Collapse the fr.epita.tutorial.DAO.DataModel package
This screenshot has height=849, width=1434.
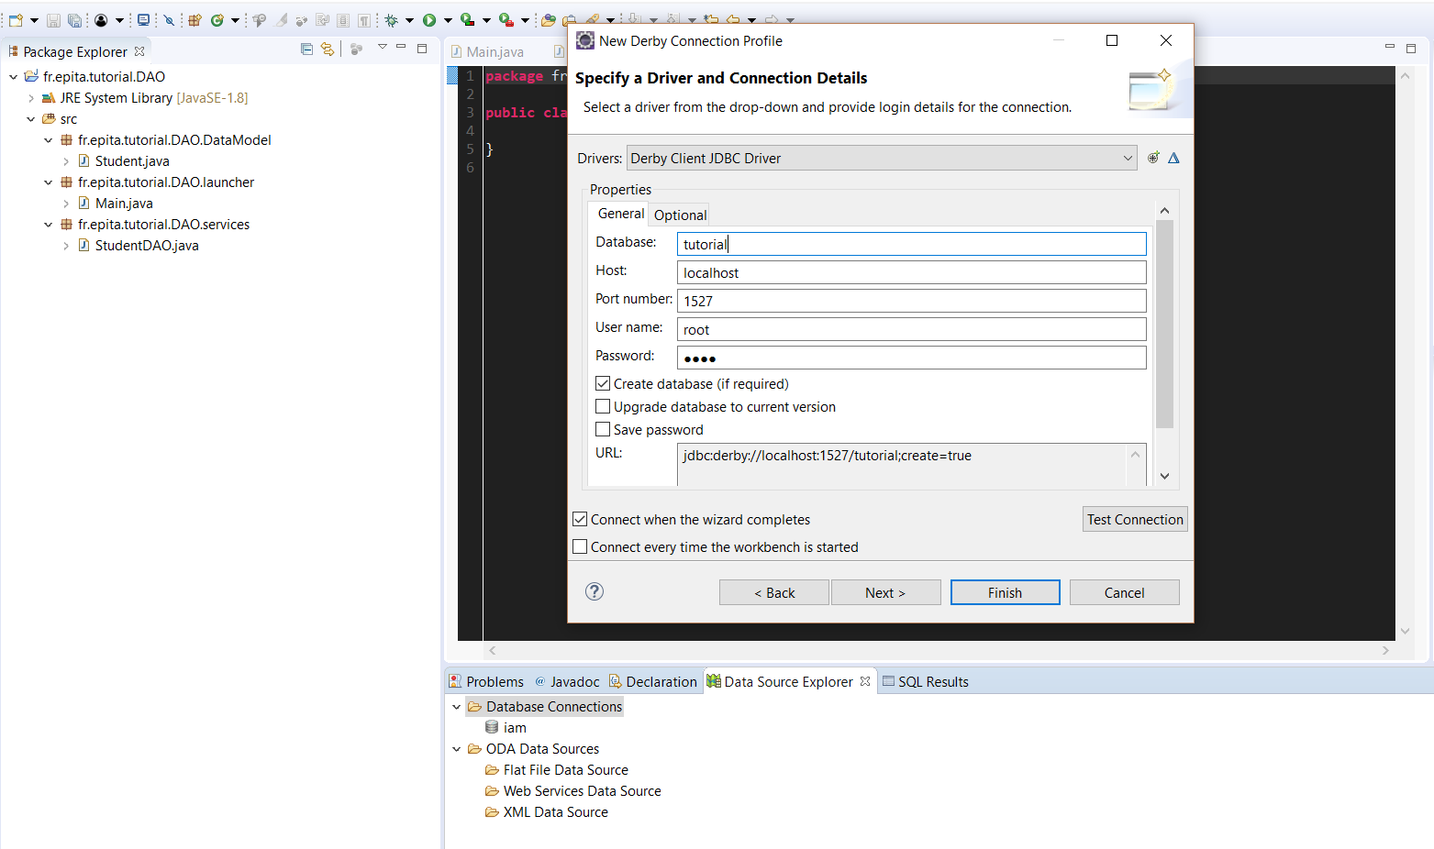tap(49, 140)
